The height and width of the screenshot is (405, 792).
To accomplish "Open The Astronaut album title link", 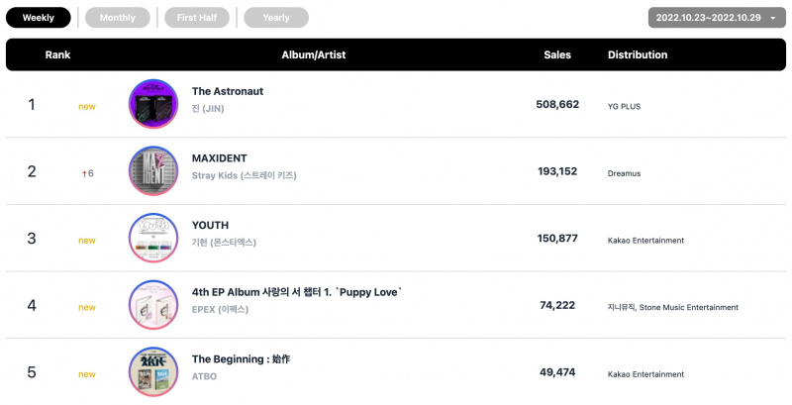I will [228, 91].
